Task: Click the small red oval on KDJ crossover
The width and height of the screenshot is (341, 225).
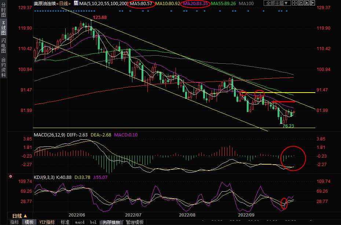Action: pyautogui.click(x=284, y=203)
